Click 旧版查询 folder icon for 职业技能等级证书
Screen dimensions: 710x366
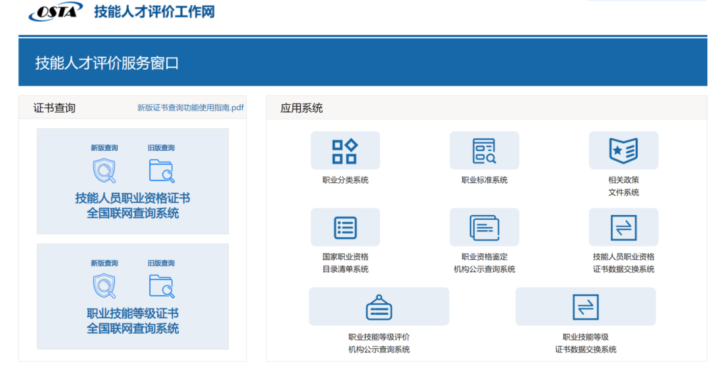point(161,286)
